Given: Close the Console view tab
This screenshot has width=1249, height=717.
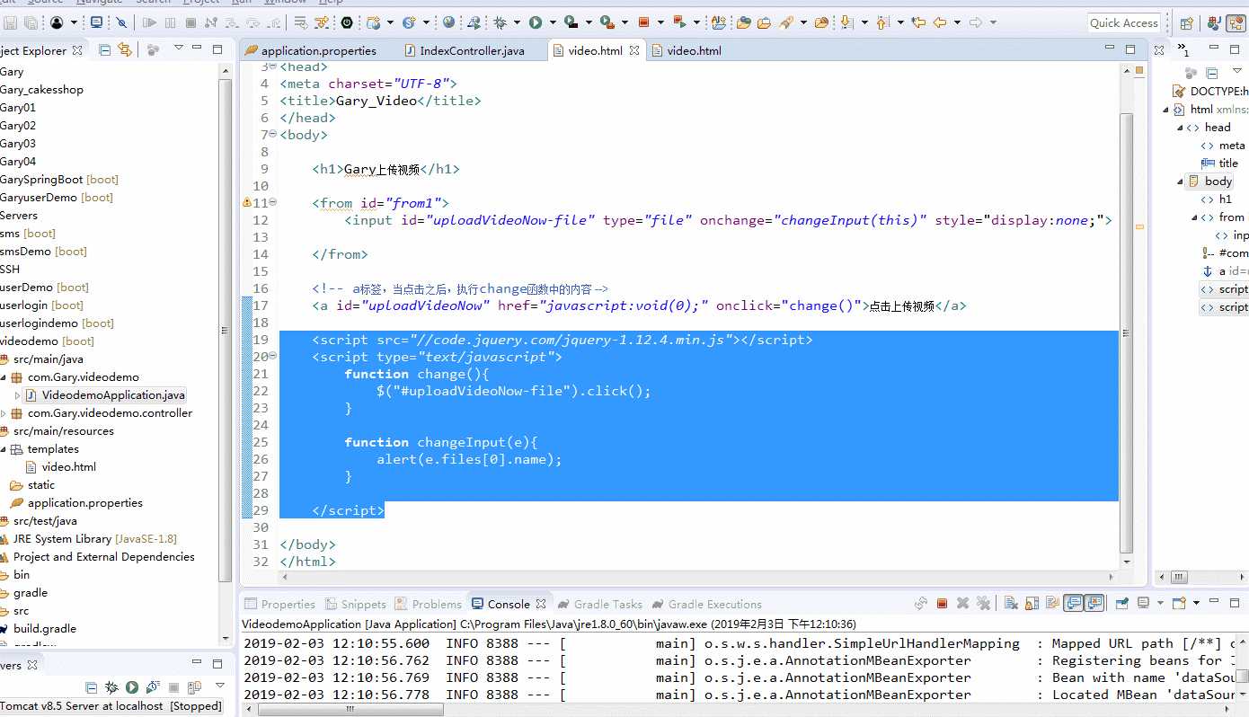Looking at the screenshot, I should pos(541,604).
